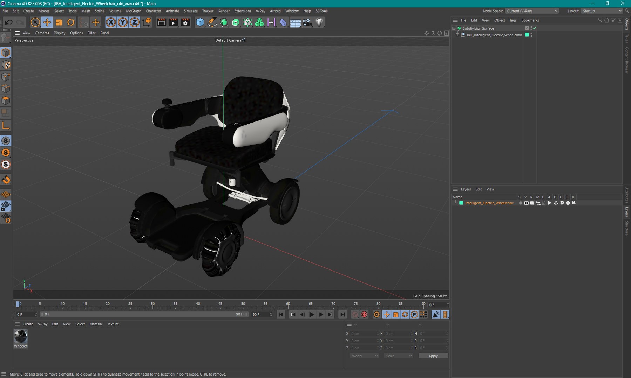Open the Spline Pen tool
Screen dimensions: 631x378
click(x=212, y=22)
